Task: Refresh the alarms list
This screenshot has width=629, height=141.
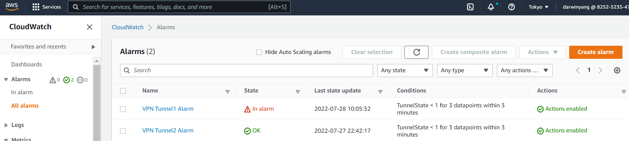Action: pos(416,52)
